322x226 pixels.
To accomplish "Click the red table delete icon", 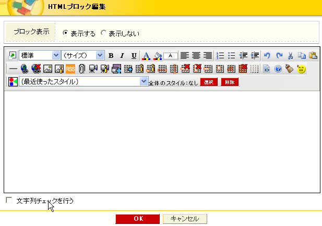I will [243, 69].
